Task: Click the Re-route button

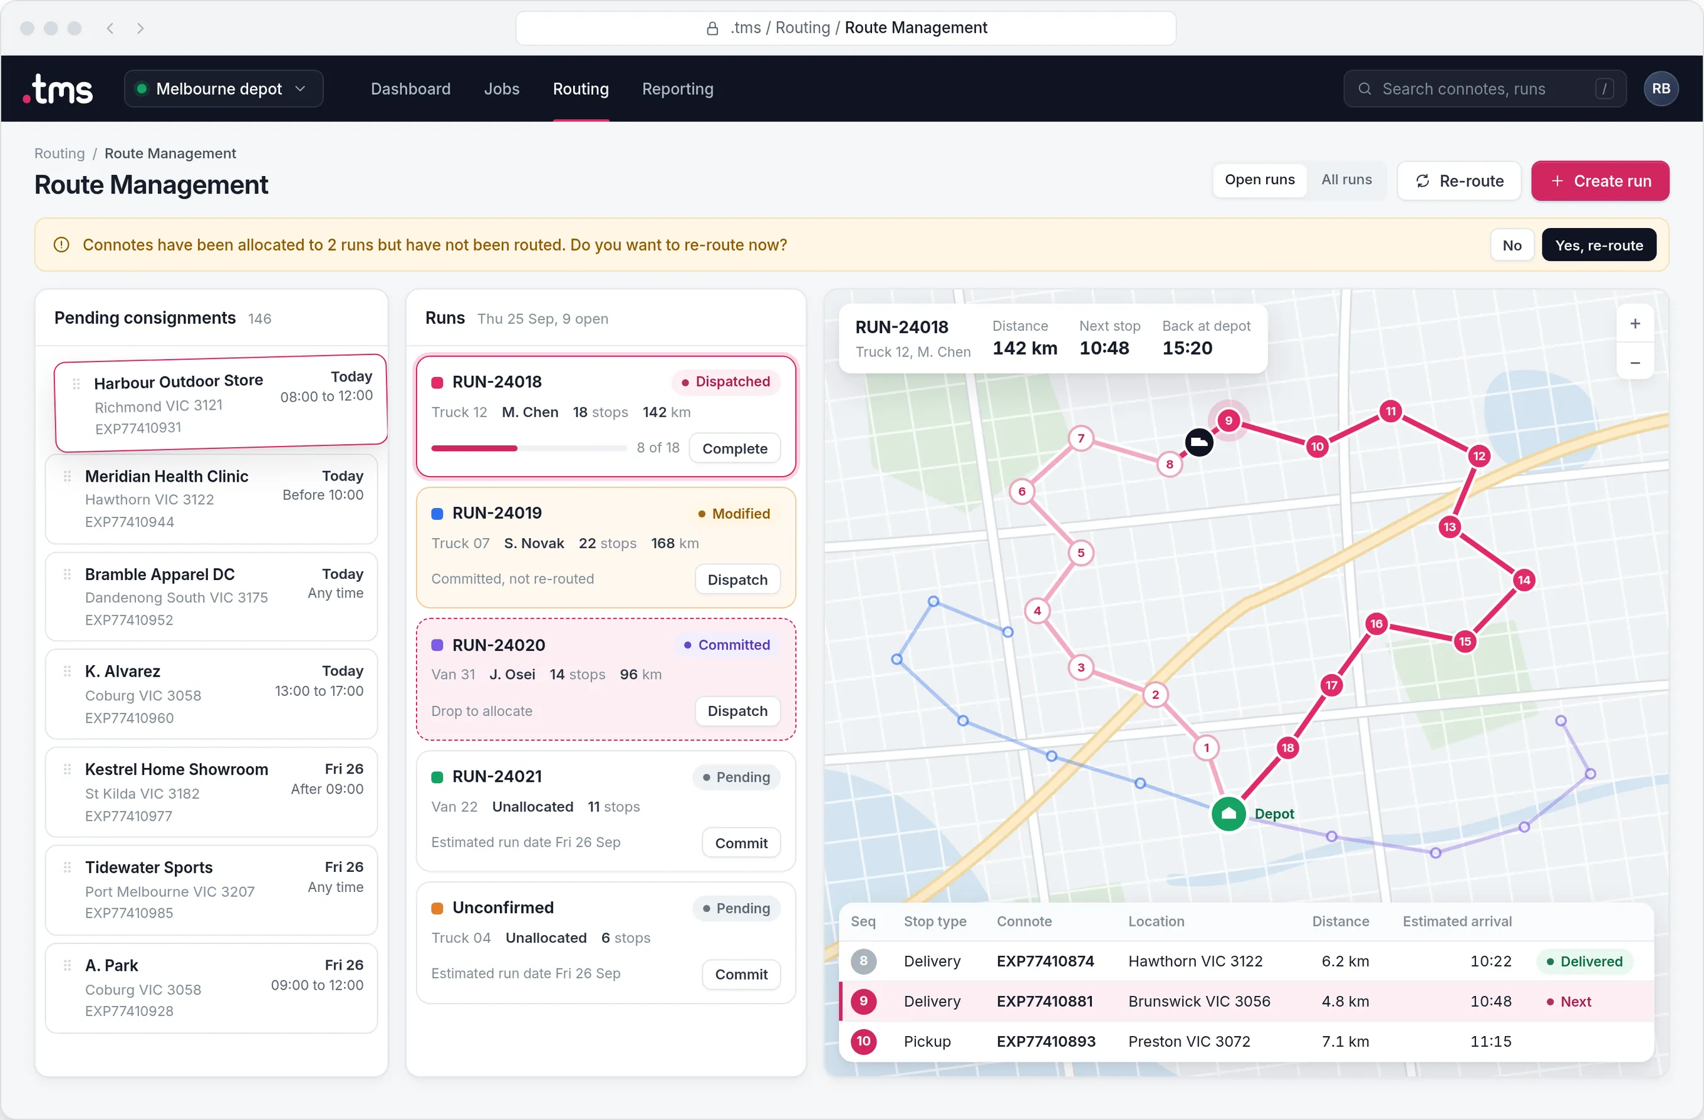Action: point(1459,181)
